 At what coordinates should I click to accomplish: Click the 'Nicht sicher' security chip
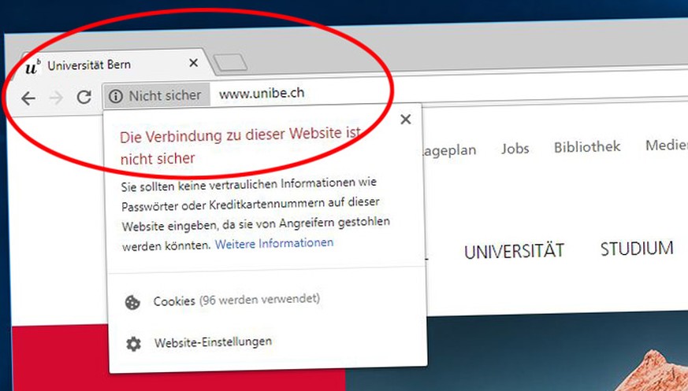point(157,95)
